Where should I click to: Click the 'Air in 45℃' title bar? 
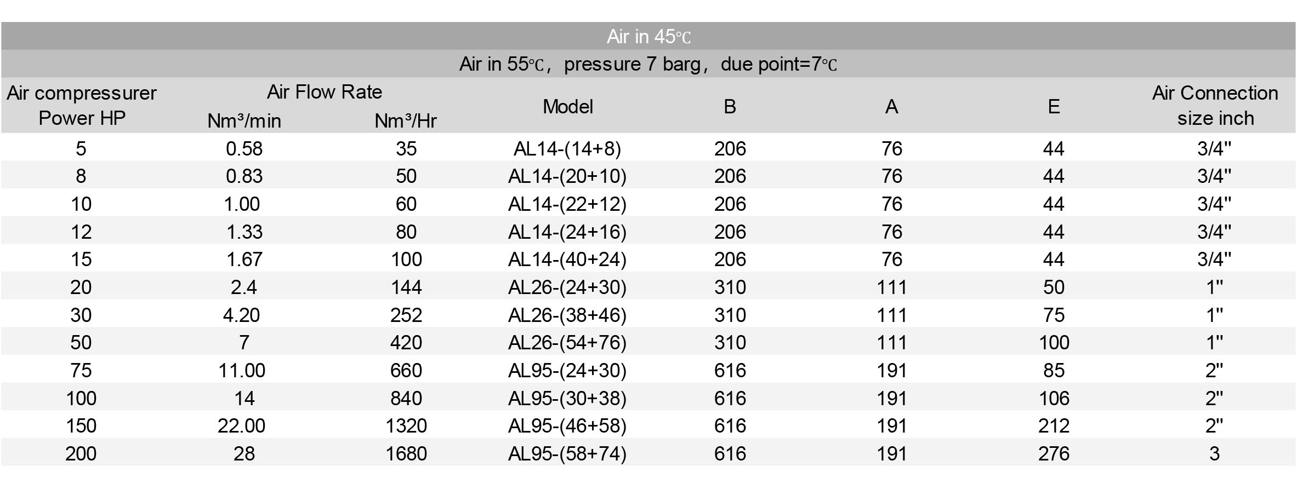(x=648, y=37)
